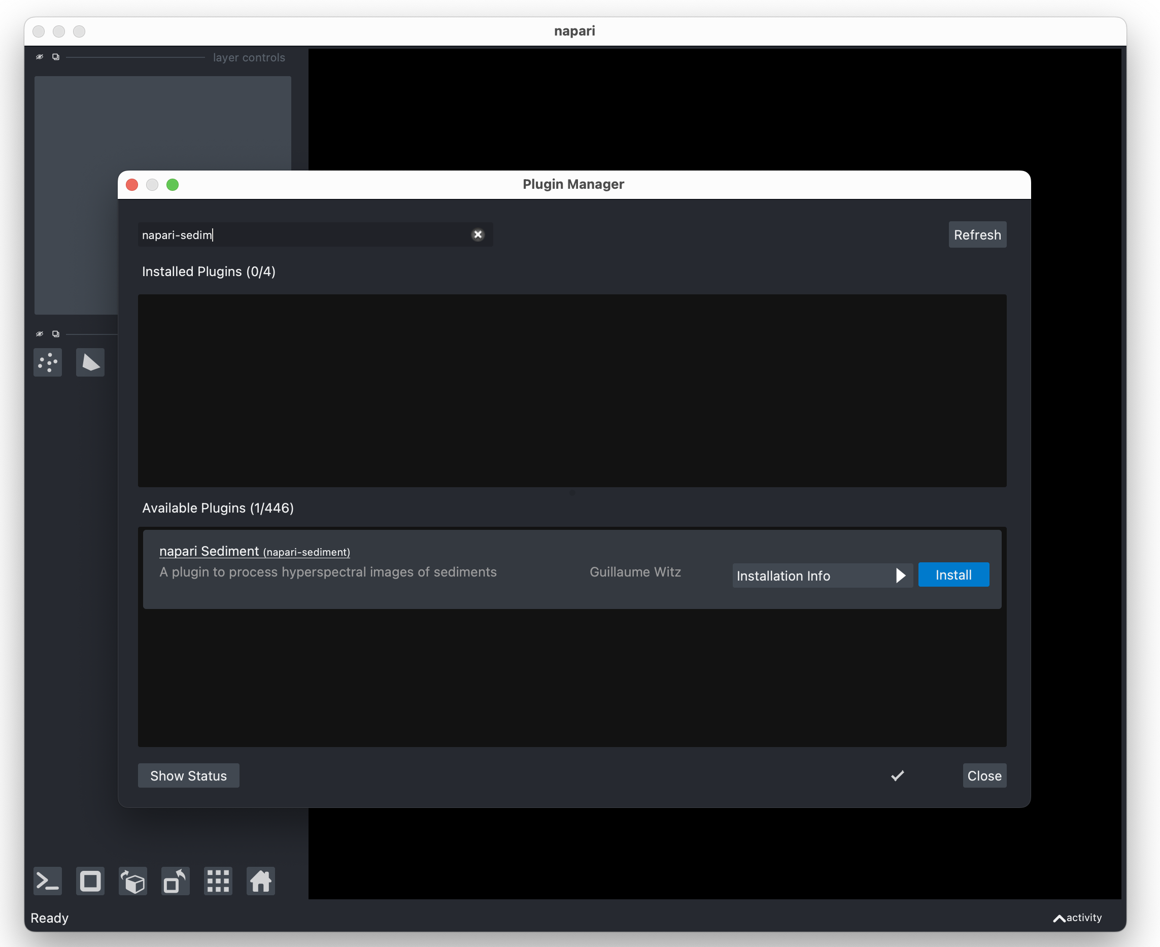Float the layer controls panel icon

click(x=56, y=57)
